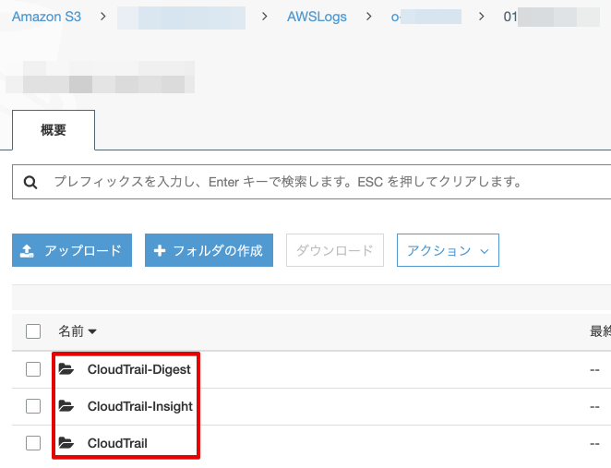This screenshot has height=468, width=611.
Task: Open the blurred bucket name breadcrumb
Action: point(181,18)
